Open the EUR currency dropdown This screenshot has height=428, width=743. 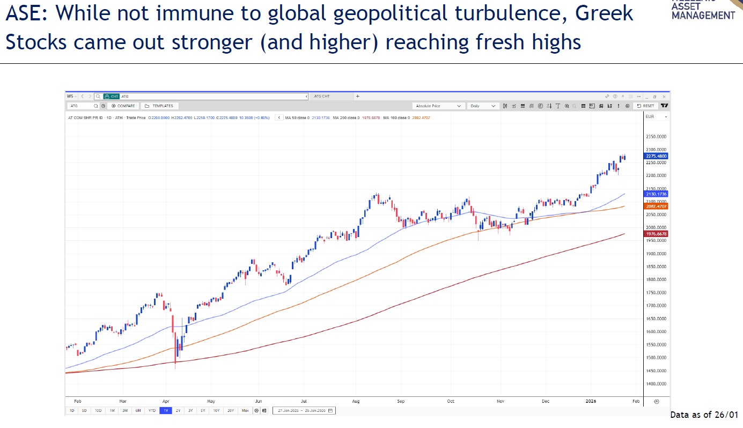pos(657,116)
